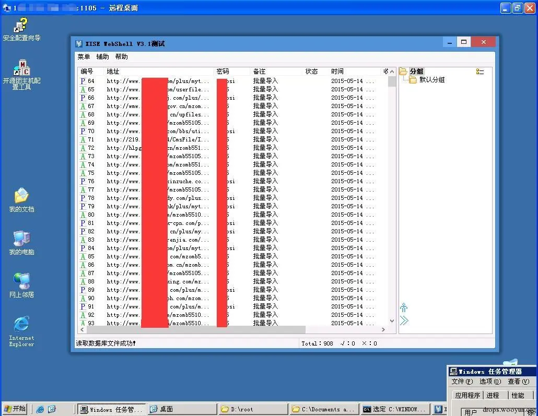Open the 网上邻居 desktop icon
The width and height of the screenshot is (538, 416).
pyautogui.click(x=21, y=286)
